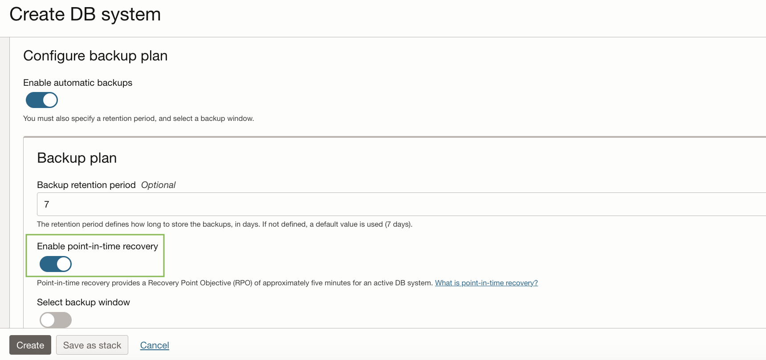Image resolution: width=766 pixels, height=360 pixels.
Task: Click the Create DB system page title
Action: (86, 14)
